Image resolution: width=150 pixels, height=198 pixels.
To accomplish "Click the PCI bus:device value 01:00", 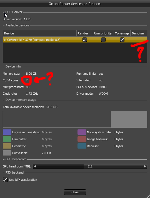I will pyautogui.click(x=103, y=87).
